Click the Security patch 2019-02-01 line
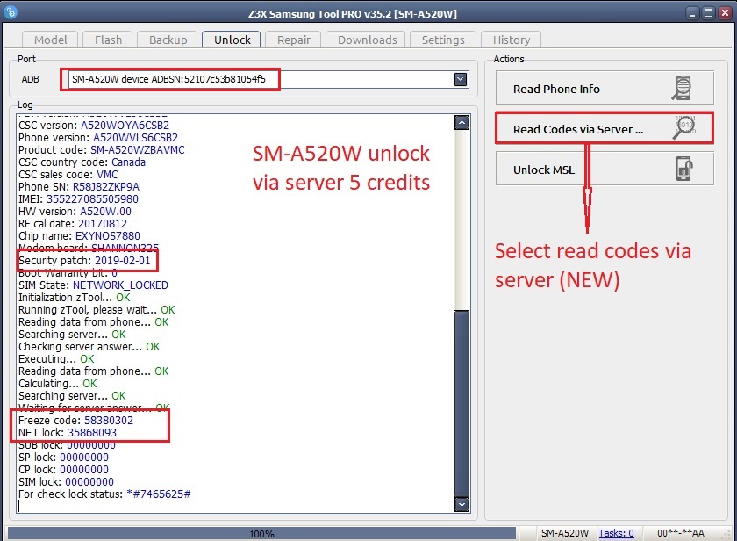Viewport: 737px width, 541px height. click(x=84, y=260)
